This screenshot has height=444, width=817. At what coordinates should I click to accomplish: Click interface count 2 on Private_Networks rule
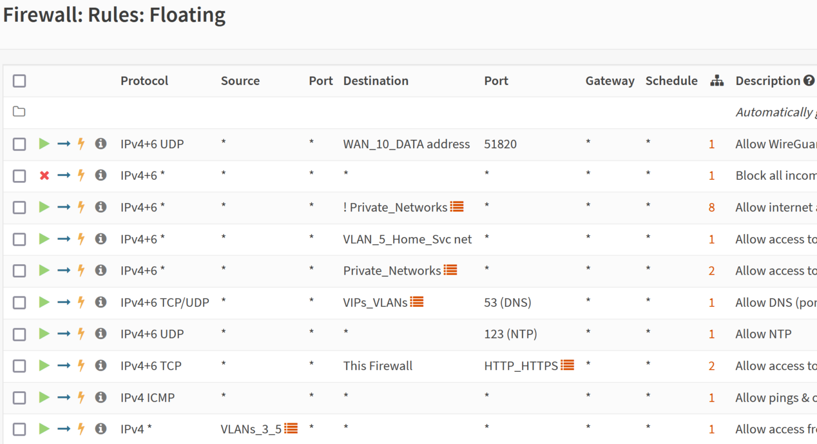click(x=711, y=271)
